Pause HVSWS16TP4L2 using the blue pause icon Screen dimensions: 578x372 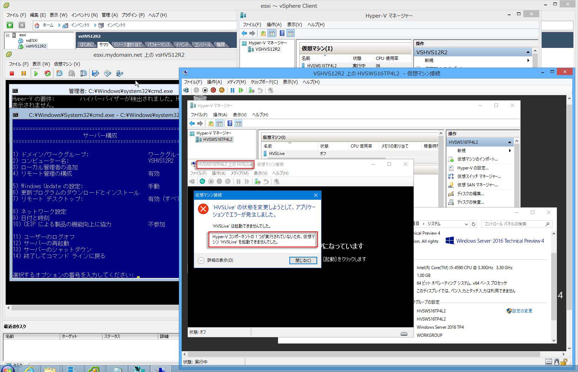233,90
